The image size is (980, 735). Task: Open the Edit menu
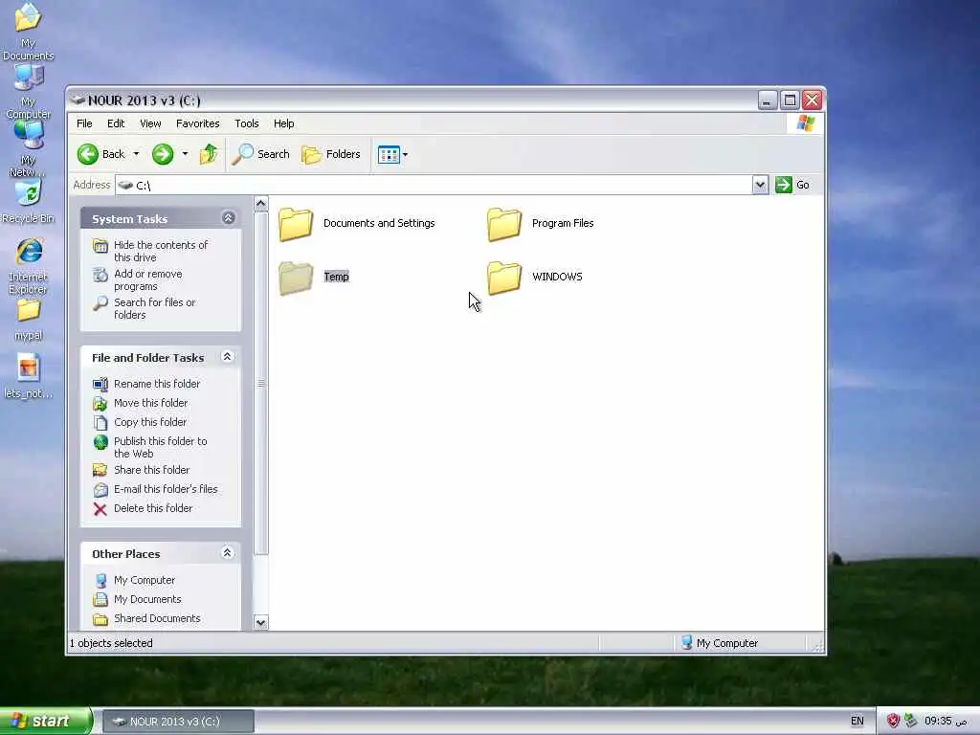116,123
